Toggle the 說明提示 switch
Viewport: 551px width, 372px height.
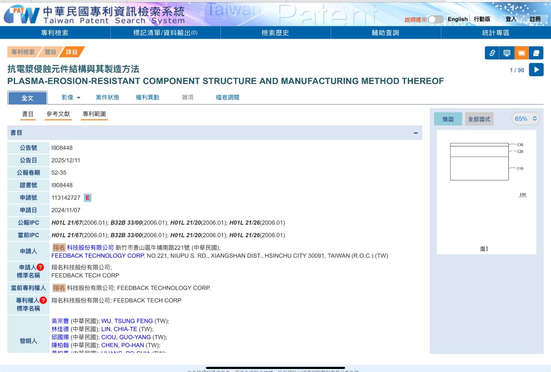click(436, 19)
